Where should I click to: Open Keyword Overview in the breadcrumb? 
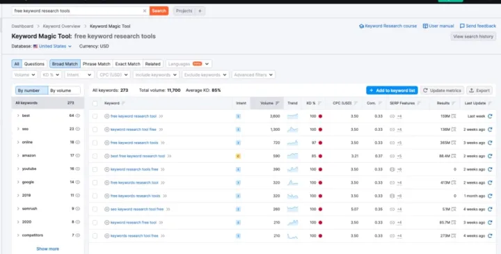tap(62, 26)
